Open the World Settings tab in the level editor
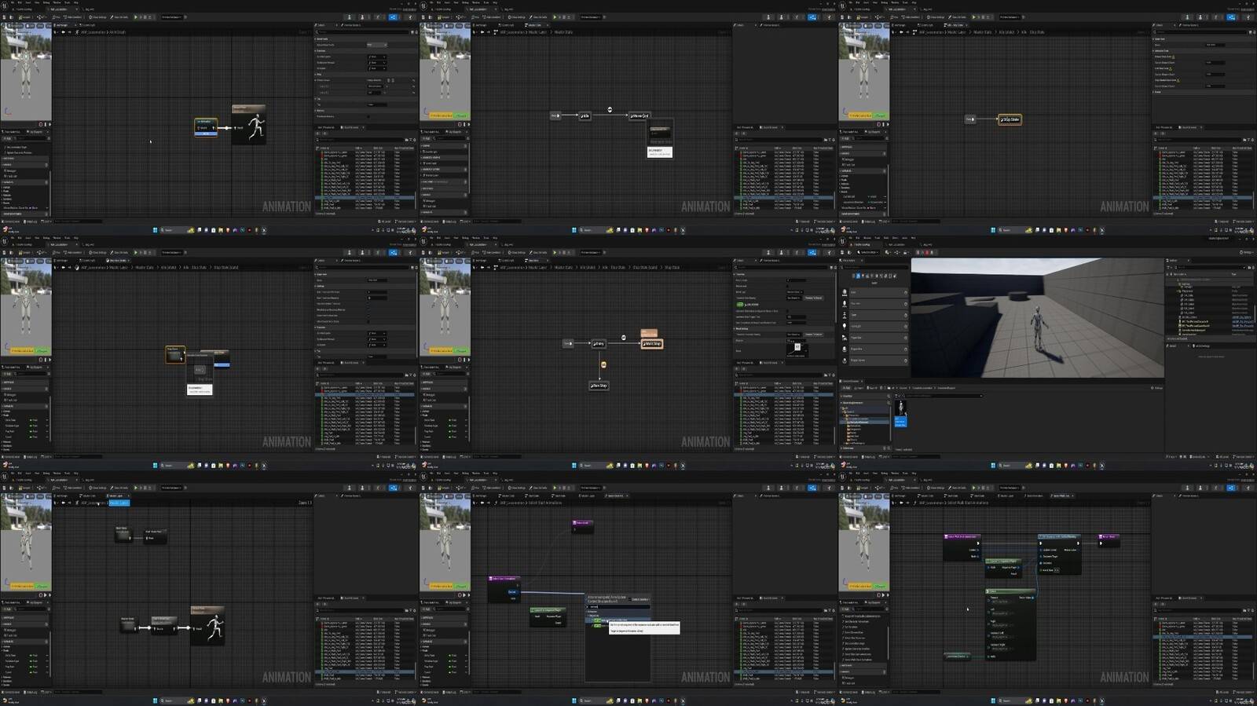The image size is (1257, 706). (1202, 345)
